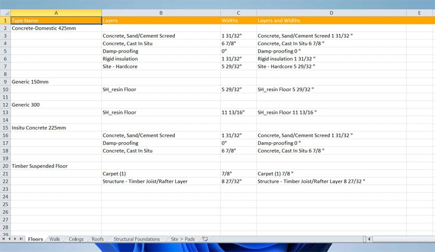The height and width of the screenshot is (252, 435).
Task: Select width '0"' in row 5
Action: coord(238,51)
